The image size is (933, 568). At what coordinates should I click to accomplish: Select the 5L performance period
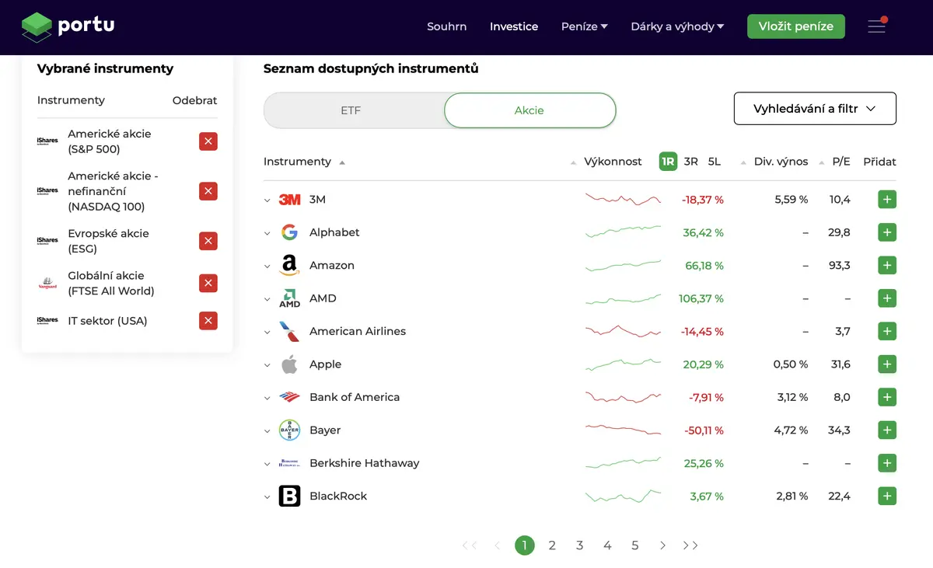[715, 162]
